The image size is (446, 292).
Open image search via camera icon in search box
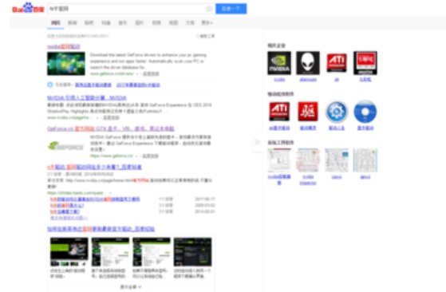pos(209,9)
